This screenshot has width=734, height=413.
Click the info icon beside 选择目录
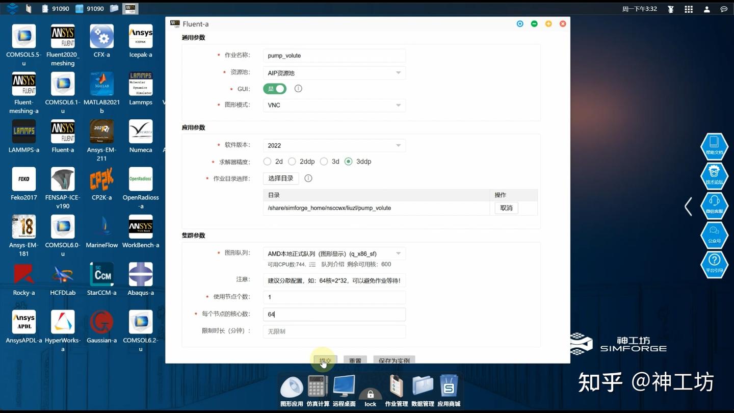point(308,178)
